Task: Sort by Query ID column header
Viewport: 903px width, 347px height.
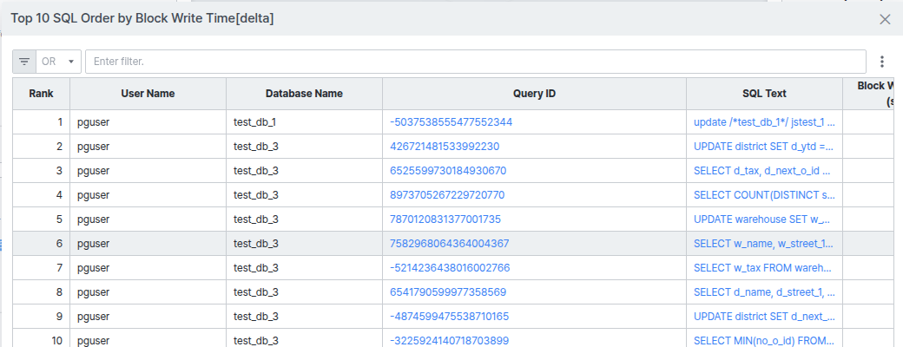Action: [535, 93]
